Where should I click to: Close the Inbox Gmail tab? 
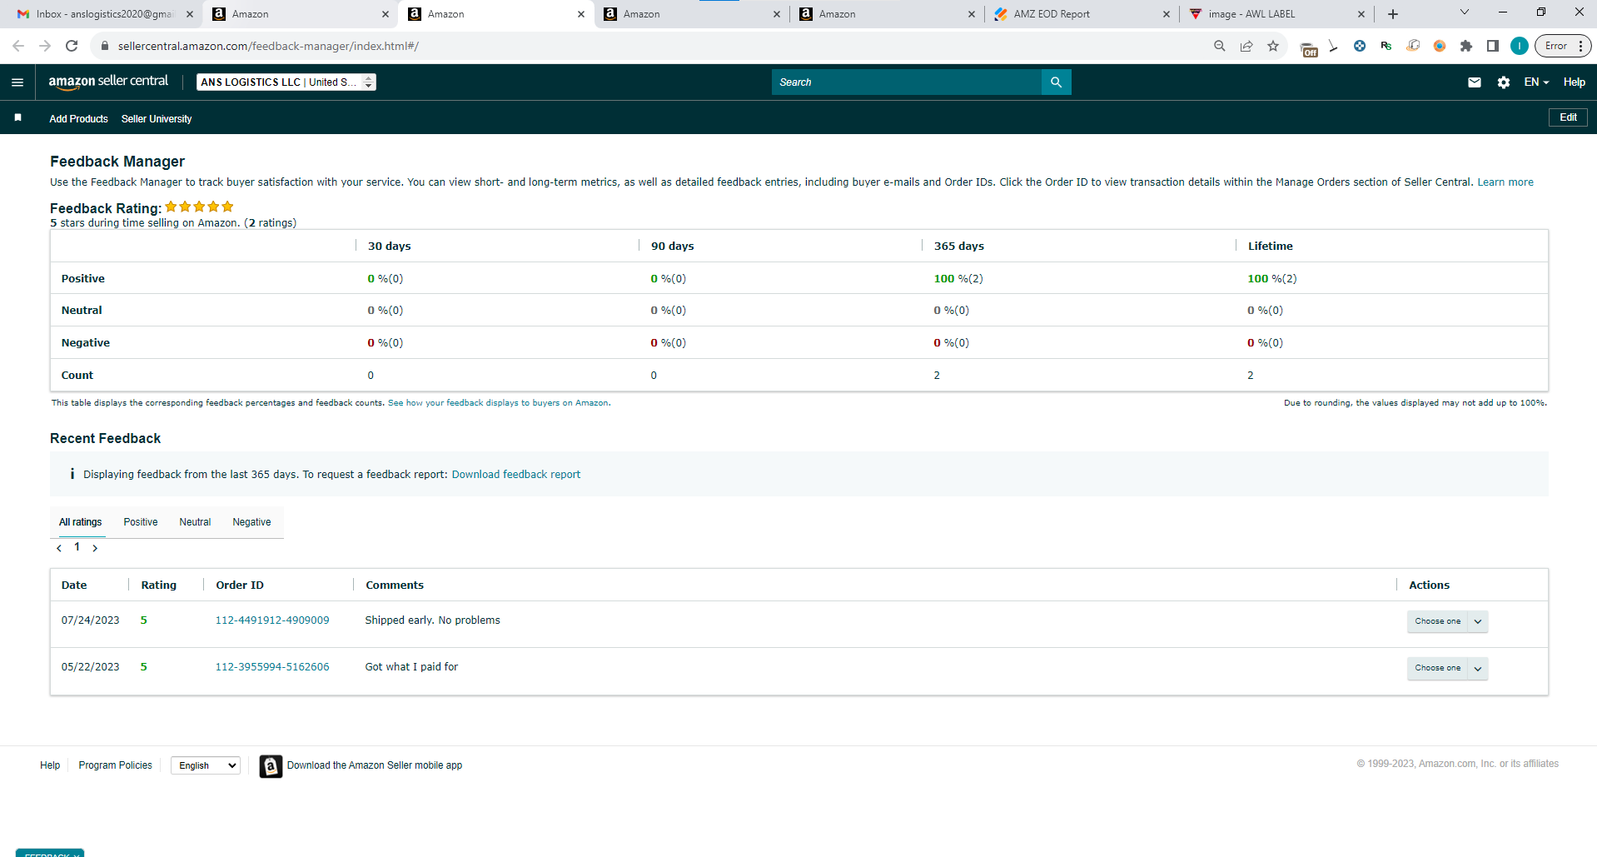point(190,14)
